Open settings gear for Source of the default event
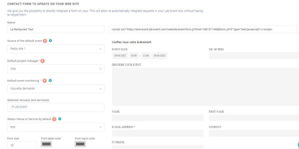The width and height of the screenshot is (299, 149). click(x=50, y=41)
